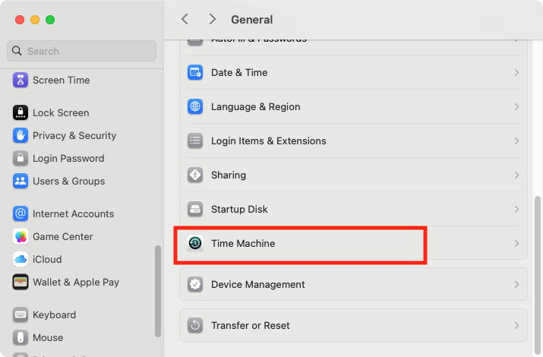Image resolution: width=543 pixels, height=357 pixels.
Task: Click the Lock Screen icon
Action: [21, 112]
